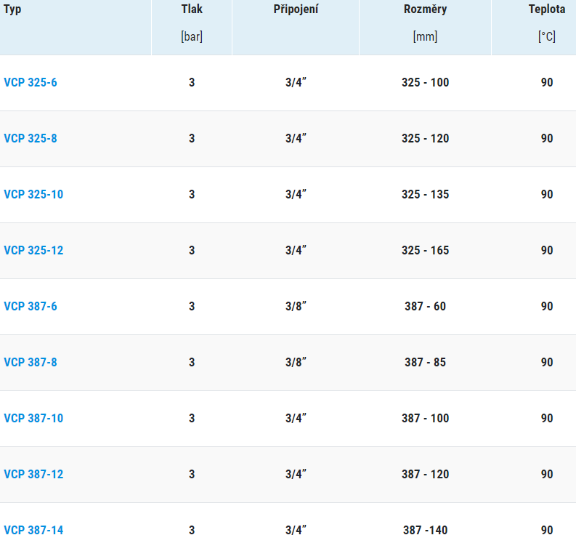
Task: Open the VCP 325-12 product link
Action: click(33, 250)
